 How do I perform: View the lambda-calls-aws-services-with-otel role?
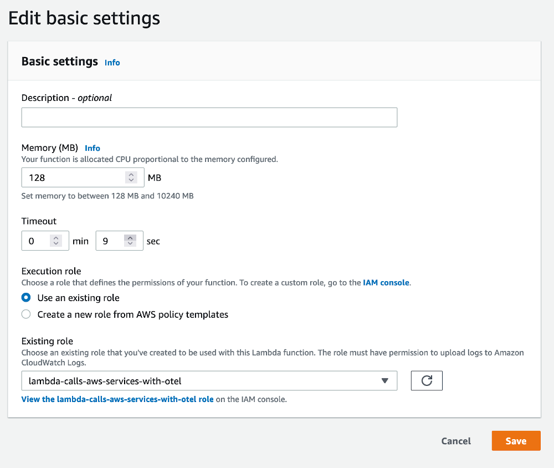[117, 399]
